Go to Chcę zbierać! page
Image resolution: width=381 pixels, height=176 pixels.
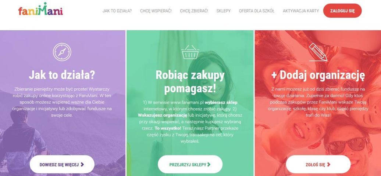pyautogui.click(x=194, y=11)
